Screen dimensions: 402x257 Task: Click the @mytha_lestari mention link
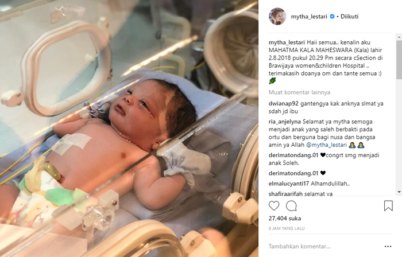click(x=326, y=145)
